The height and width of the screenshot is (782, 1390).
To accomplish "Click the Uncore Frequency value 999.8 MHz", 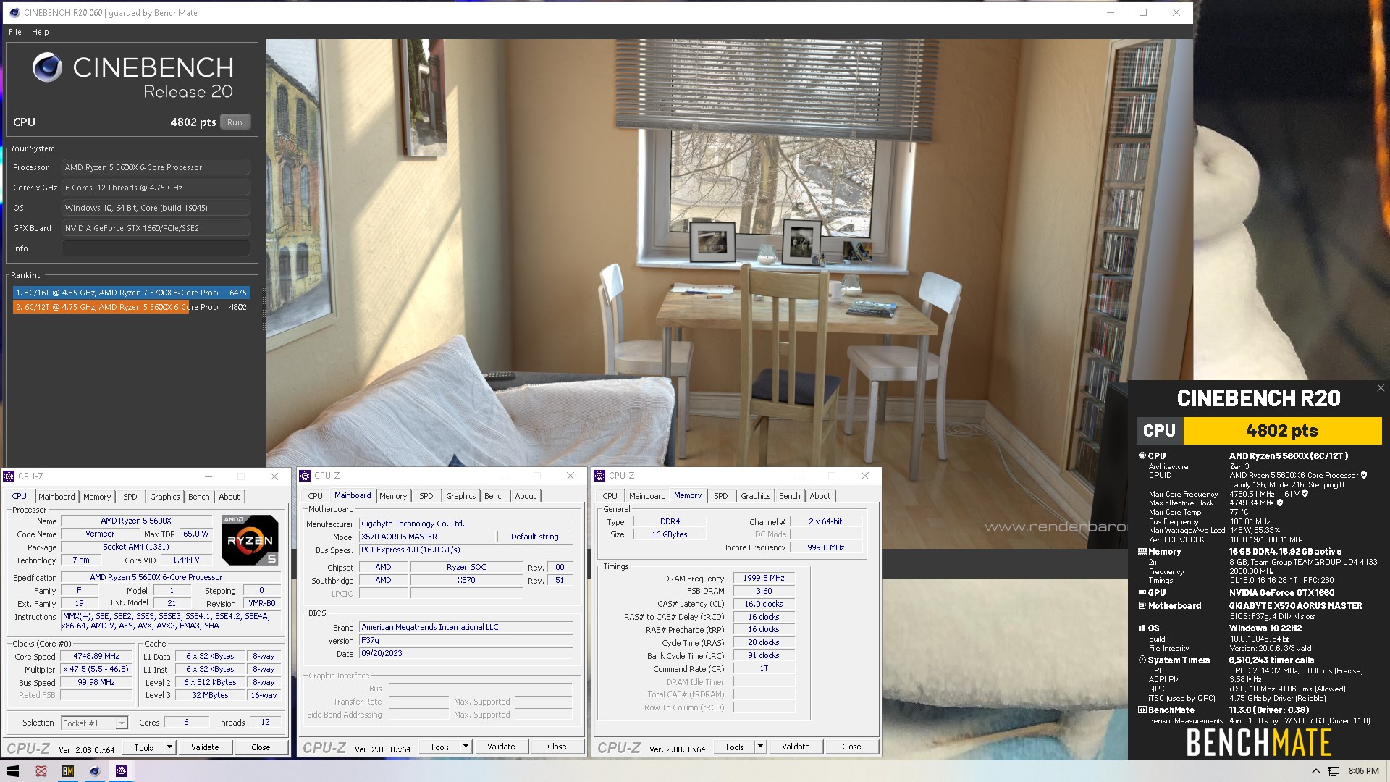I will [825, 547].
